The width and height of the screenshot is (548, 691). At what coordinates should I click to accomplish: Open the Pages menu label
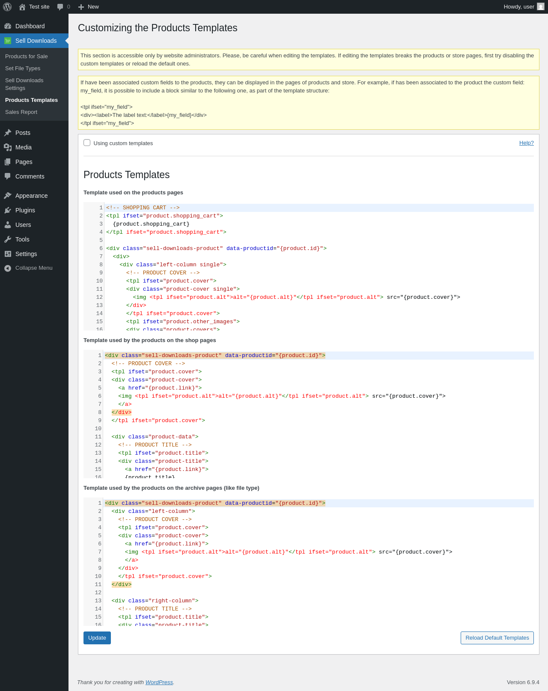tap(24, 162)
